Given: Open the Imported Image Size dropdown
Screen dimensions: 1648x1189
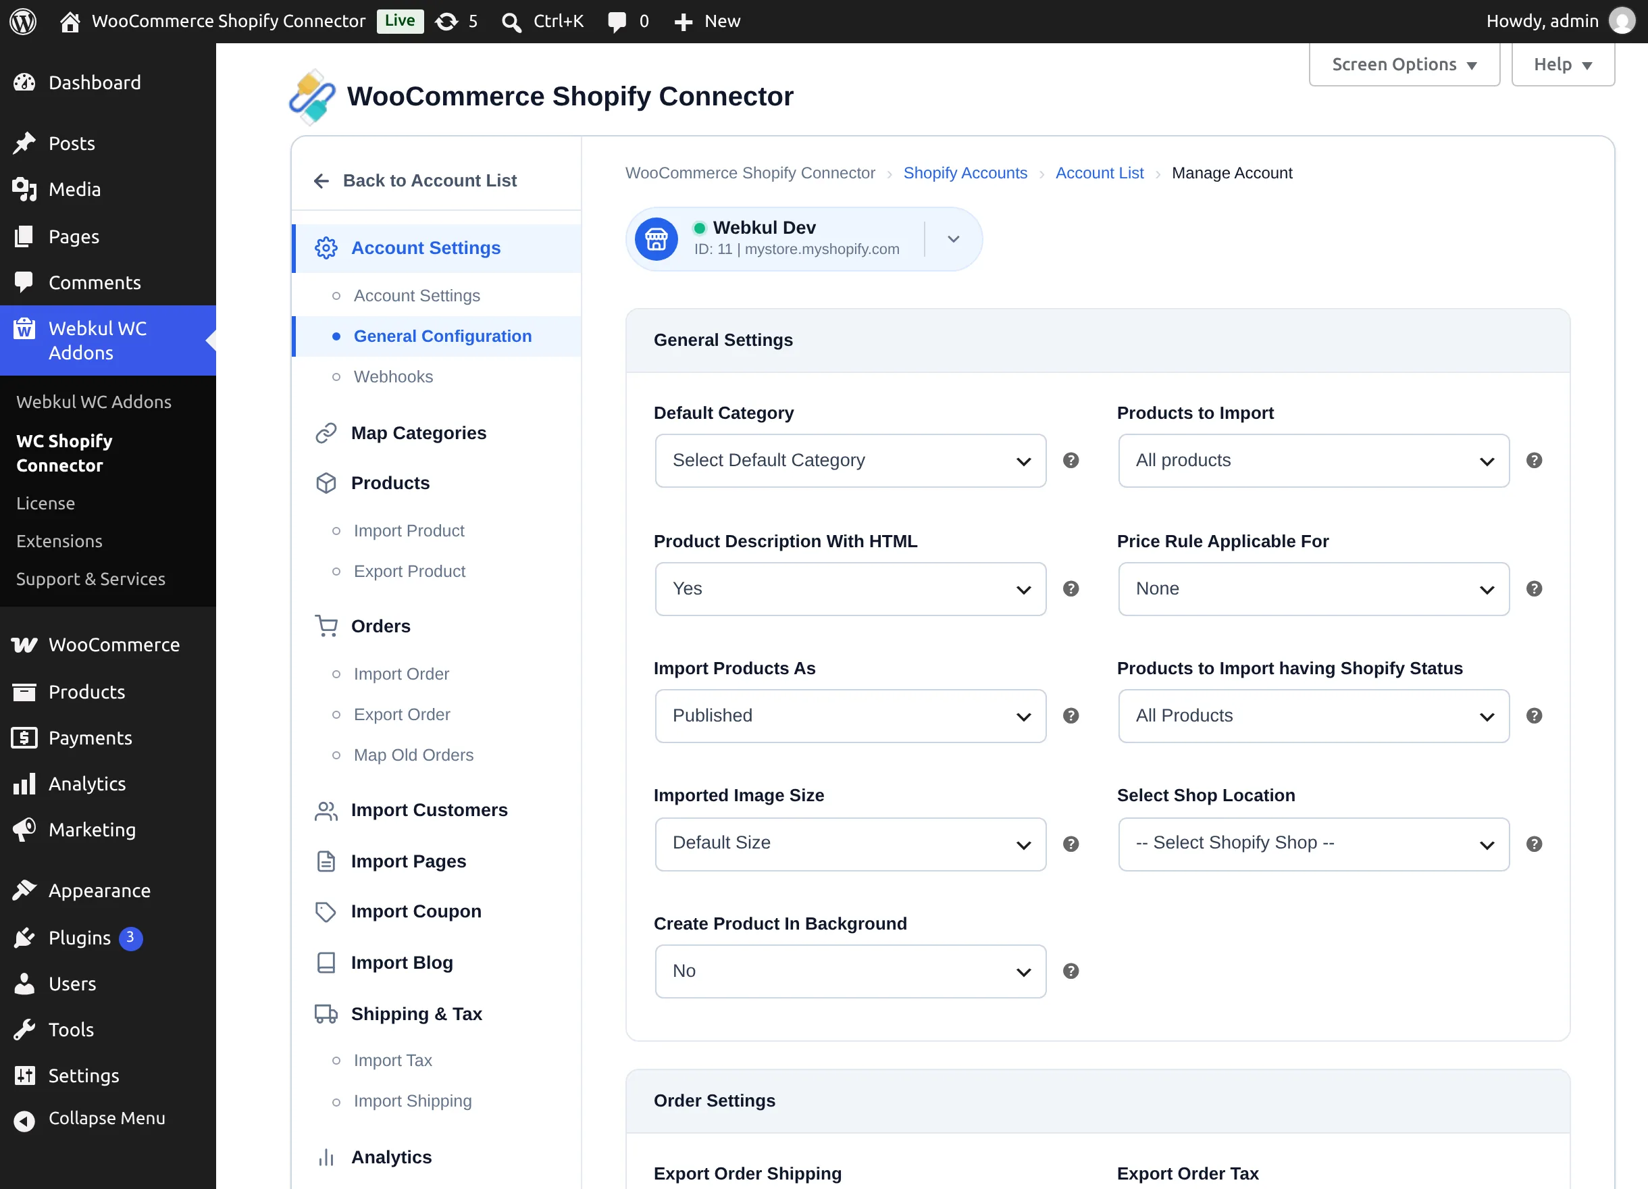Looking at the screenshot, I should 850,844.
